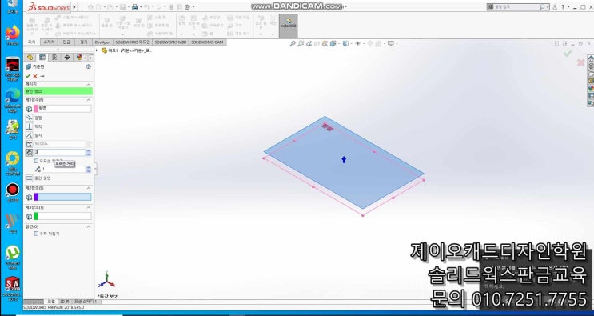Open the 스케치 CommandManager tab
The width and height of the screenshot is (594, 316).
click(49, 42)
